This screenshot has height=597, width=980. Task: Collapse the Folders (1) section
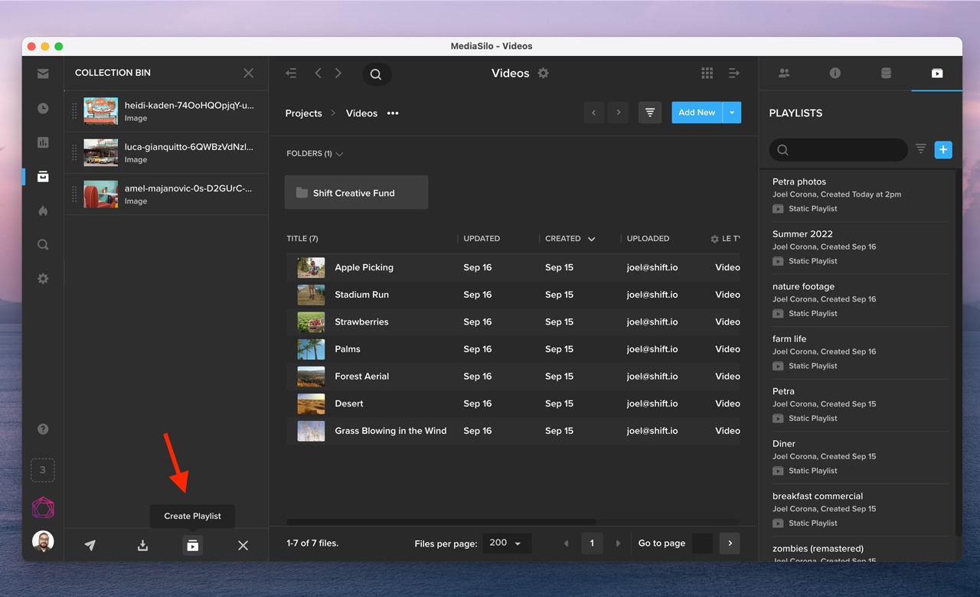pyautogui.click(x=339, y=154)
